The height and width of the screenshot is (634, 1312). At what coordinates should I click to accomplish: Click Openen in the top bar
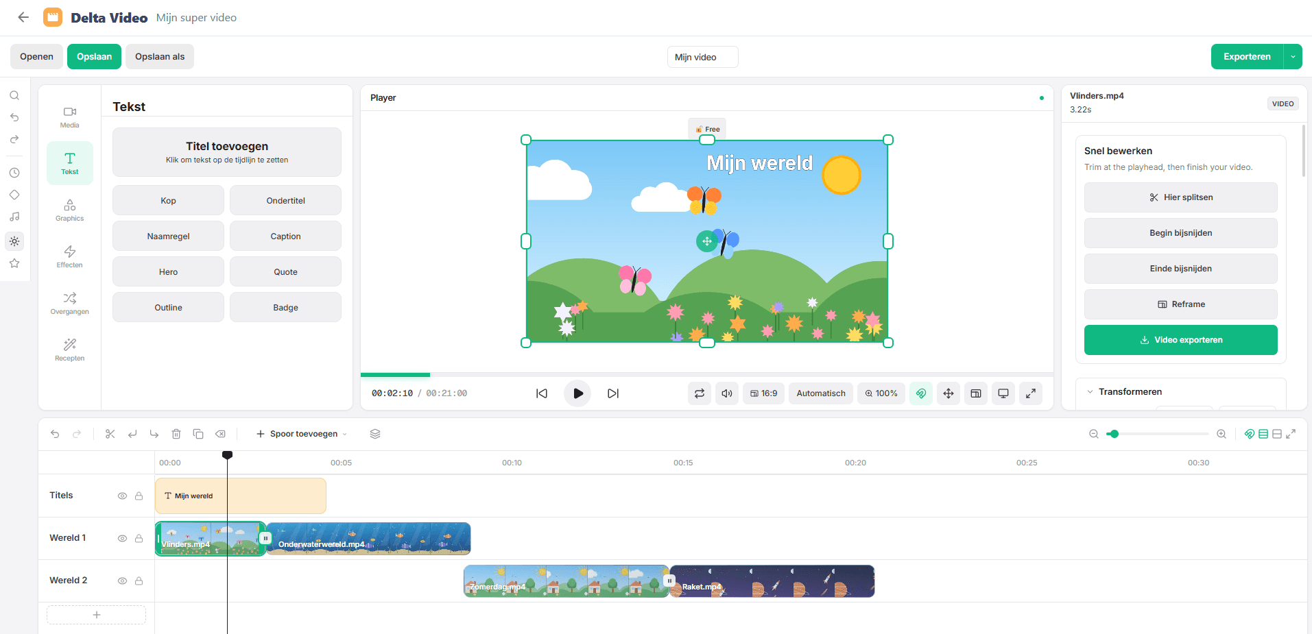tap(36, 57)
